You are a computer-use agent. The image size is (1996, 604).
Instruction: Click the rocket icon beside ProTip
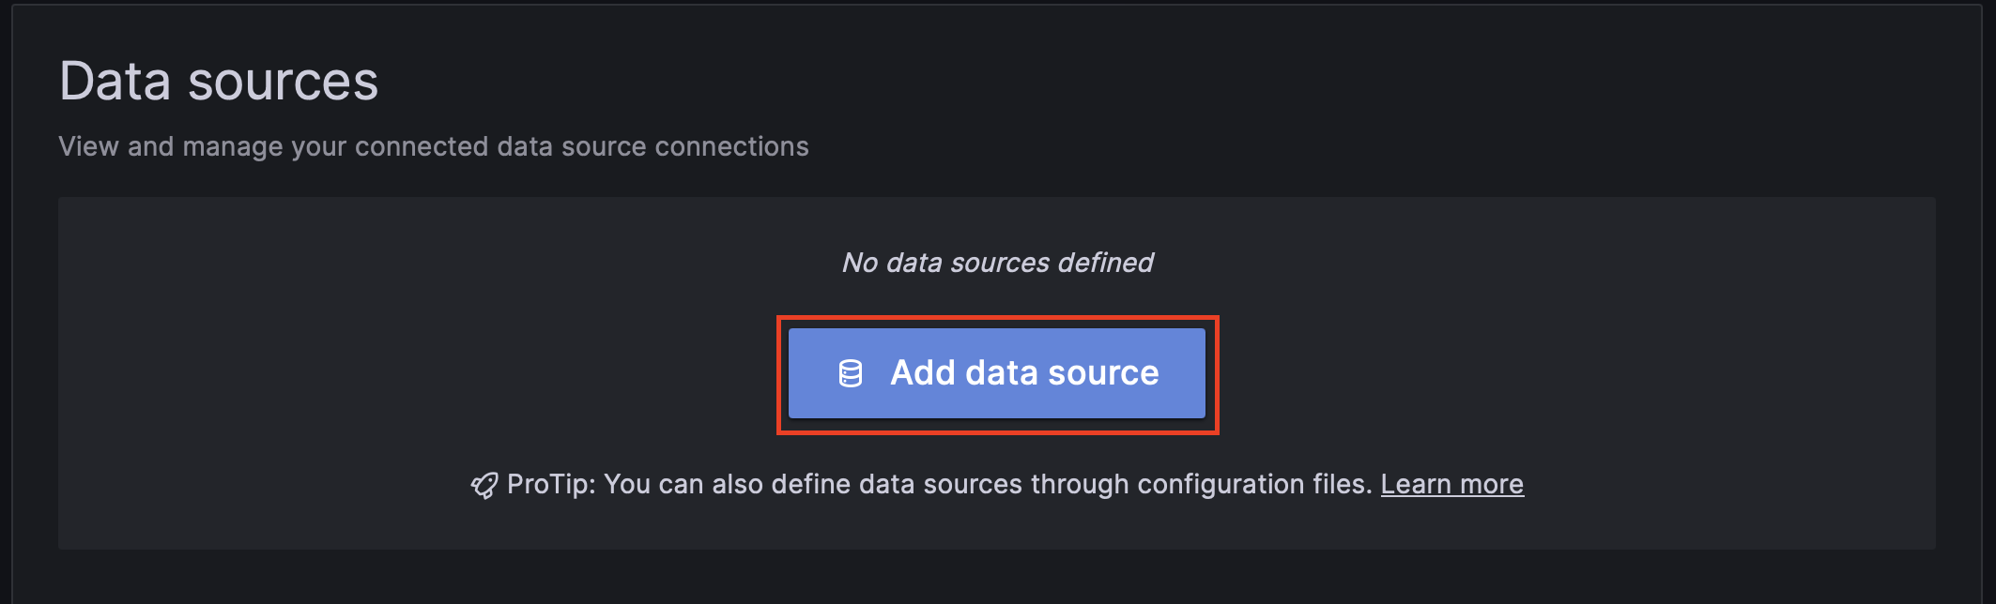(484, 485)
